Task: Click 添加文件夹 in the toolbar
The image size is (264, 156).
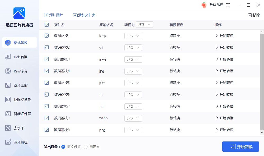Action: [84, 15]
